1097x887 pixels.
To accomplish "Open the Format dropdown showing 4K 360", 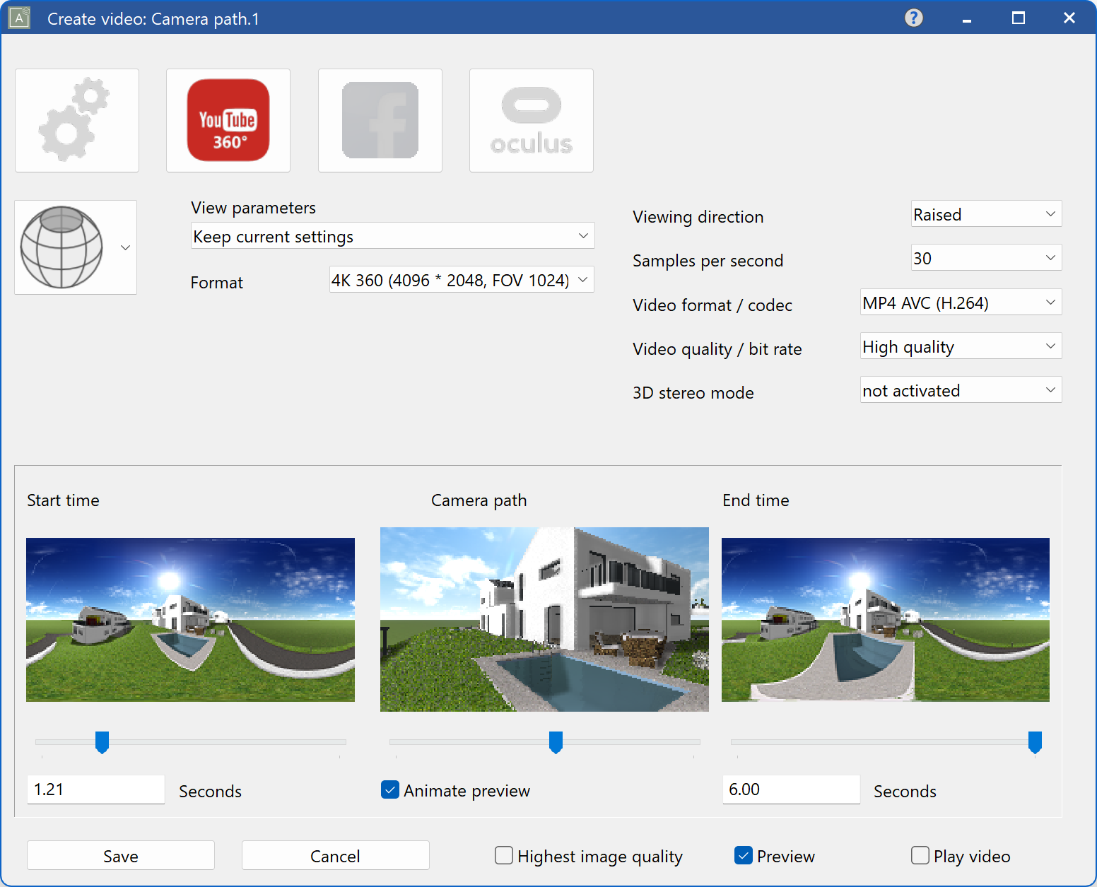I will coord(461,279).
